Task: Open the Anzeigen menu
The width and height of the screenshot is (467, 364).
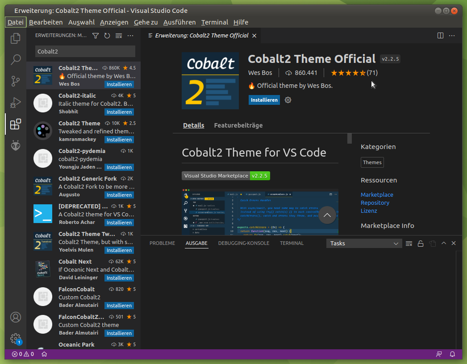Action: 114,22
